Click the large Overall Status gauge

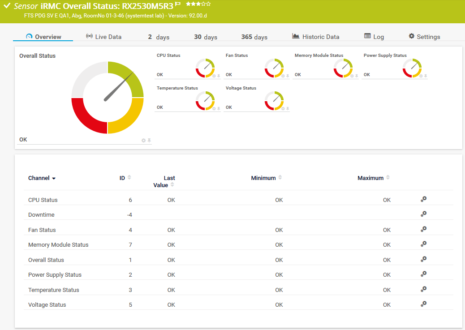click(x=108, y=98)
